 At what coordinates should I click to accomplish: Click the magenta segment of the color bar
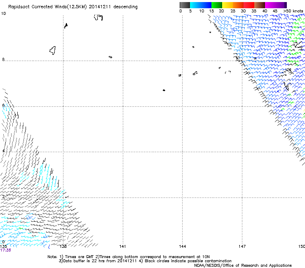(270, 5)
